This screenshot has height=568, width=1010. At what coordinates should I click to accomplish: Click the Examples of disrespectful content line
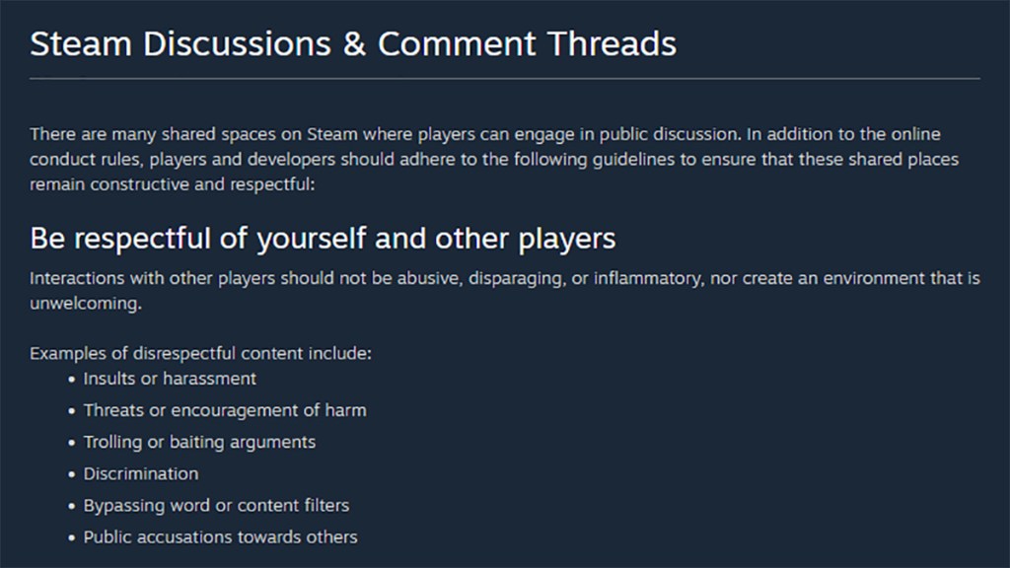200,353
